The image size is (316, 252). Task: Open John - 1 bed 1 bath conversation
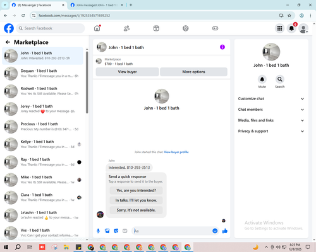point(42,56)
